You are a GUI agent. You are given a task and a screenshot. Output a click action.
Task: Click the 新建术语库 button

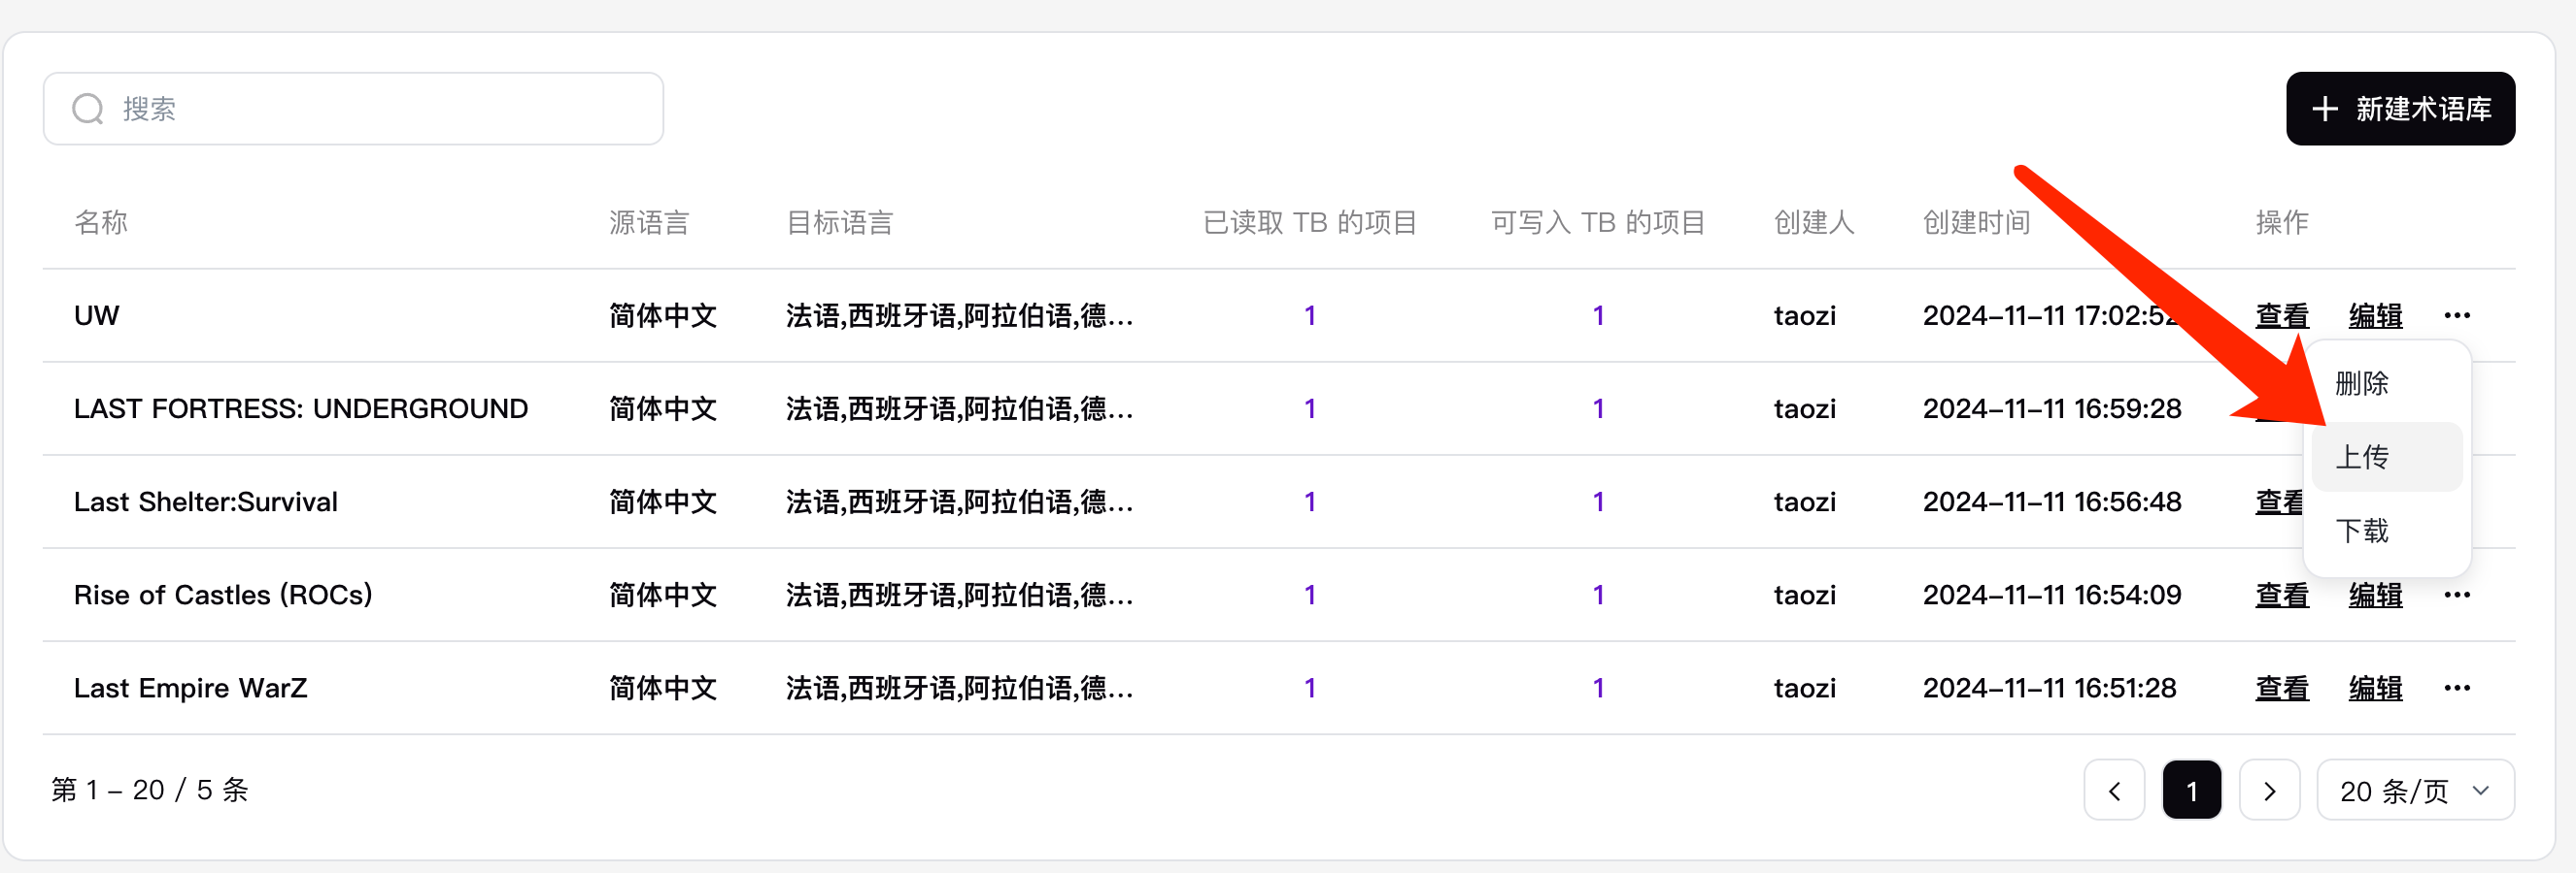pos(2400,109)
